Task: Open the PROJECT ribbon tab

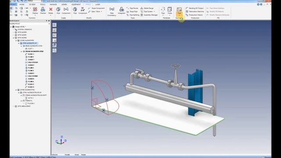Action: click(x=13, y=4)
